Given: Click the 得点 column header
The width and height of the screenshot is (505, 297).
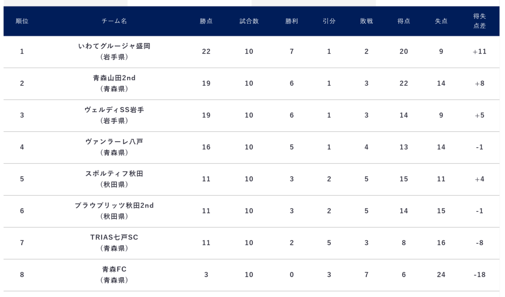Looking at the screenshot, I should (x=404, y=21).
